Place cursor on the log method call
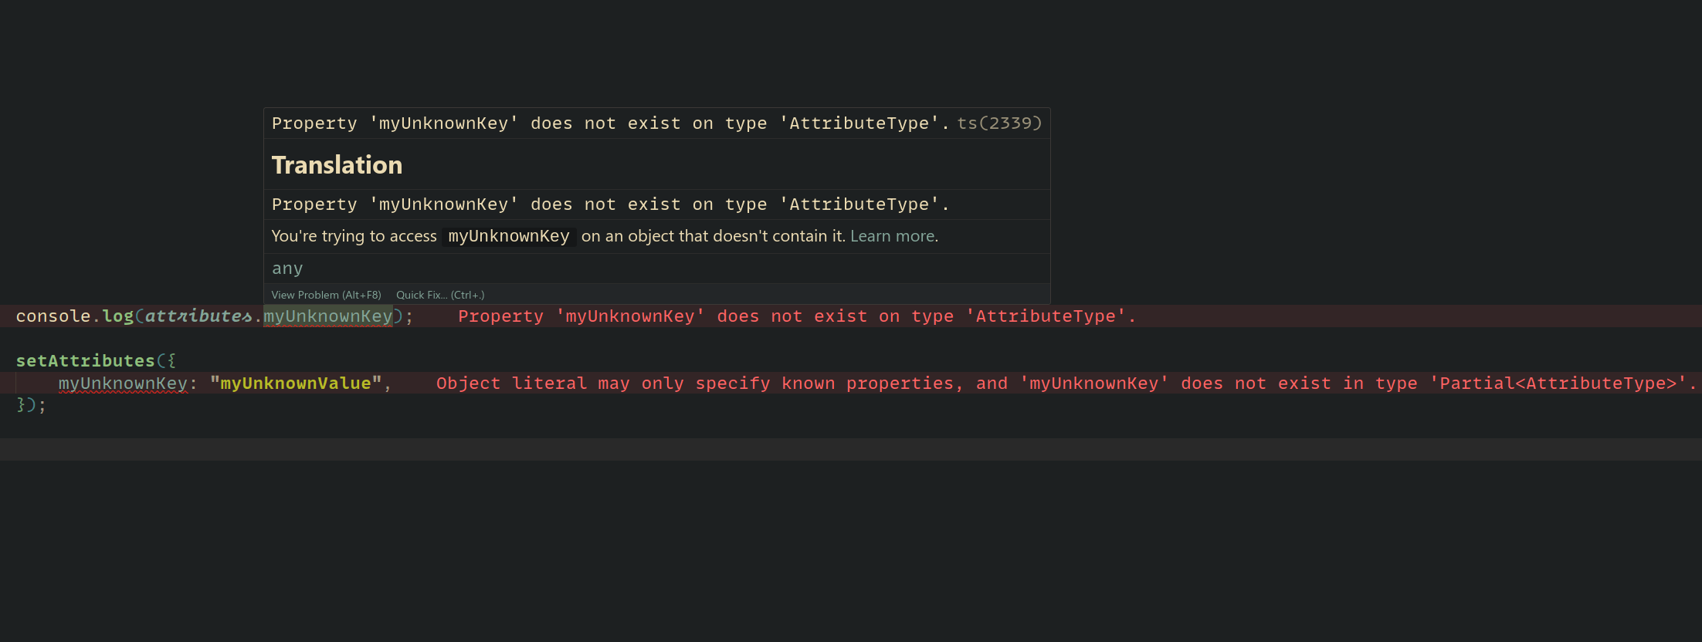Screen dimensions: 1702x642 point(117,316)
